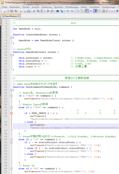Open the Makro menu
Image resolution: width=119 pixels, height=174 pixels.
pyautogui.click(x=84, y=7)
